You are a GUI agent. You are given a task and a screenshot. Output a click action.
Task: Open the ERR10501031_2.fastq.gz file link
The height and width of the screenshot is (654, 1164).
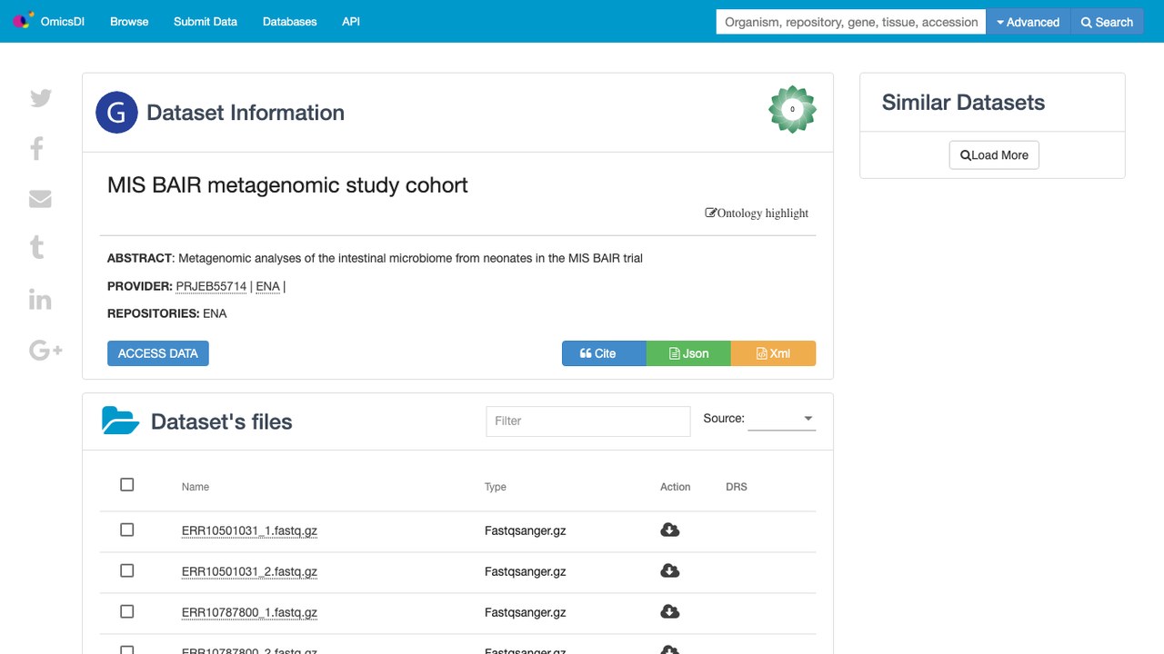tap(249, 571)
